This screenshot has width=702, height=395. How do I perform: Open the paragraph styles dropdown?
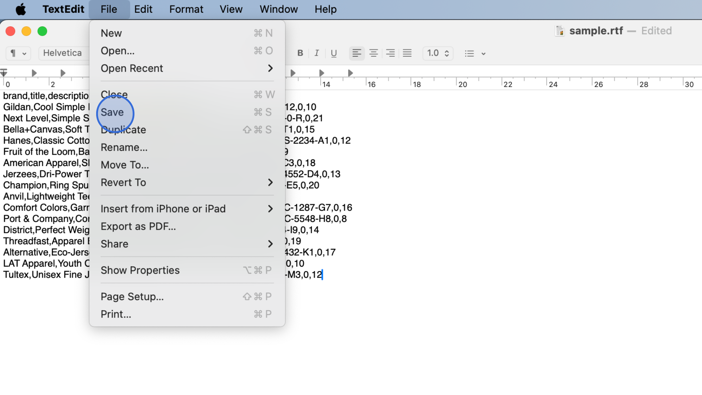pyautogui.click(x=18, y=53)
